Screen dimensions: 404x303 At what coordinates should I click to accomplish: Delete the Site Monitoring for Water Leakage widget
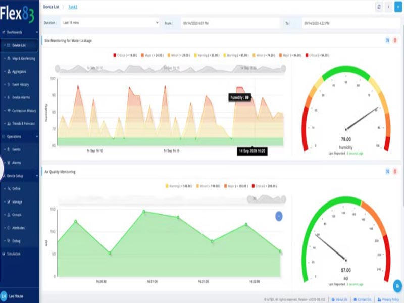395,40
